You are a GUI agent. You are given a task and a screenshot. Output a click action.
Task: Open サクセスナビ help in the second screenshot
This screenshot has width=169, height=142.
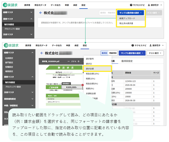[x=139, y=46]
